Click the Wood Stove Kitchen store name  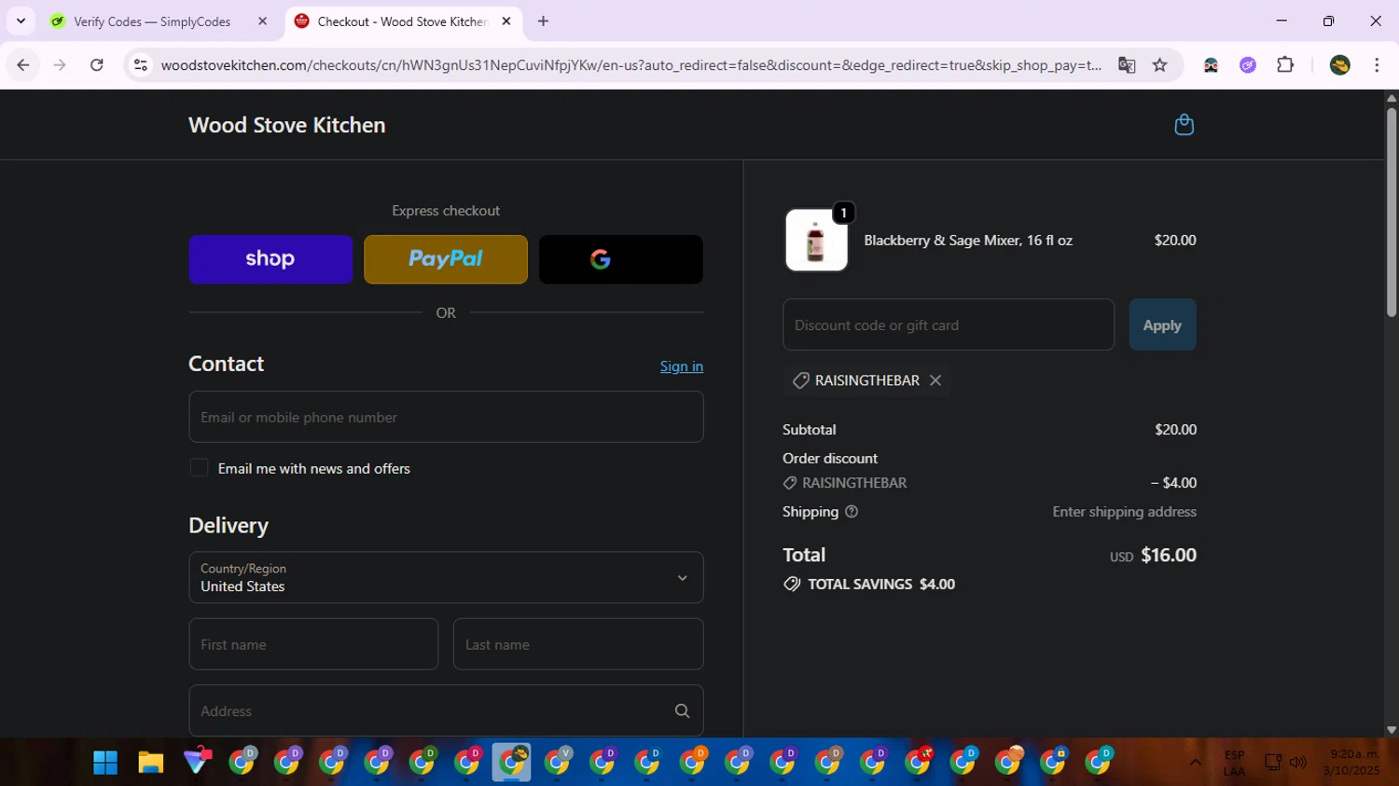tap(287, 125)
